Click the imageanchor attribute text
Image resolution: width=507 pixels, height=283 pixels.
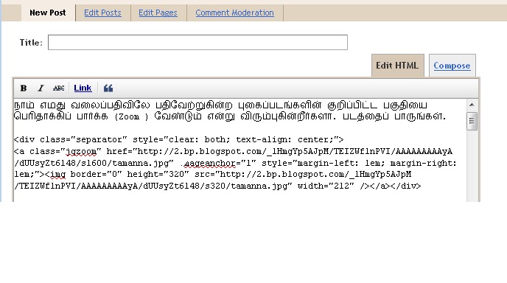[209, 163]
